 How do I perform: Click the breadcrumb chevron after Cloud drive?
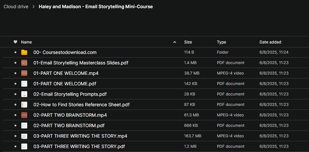(x=33, y=7)
